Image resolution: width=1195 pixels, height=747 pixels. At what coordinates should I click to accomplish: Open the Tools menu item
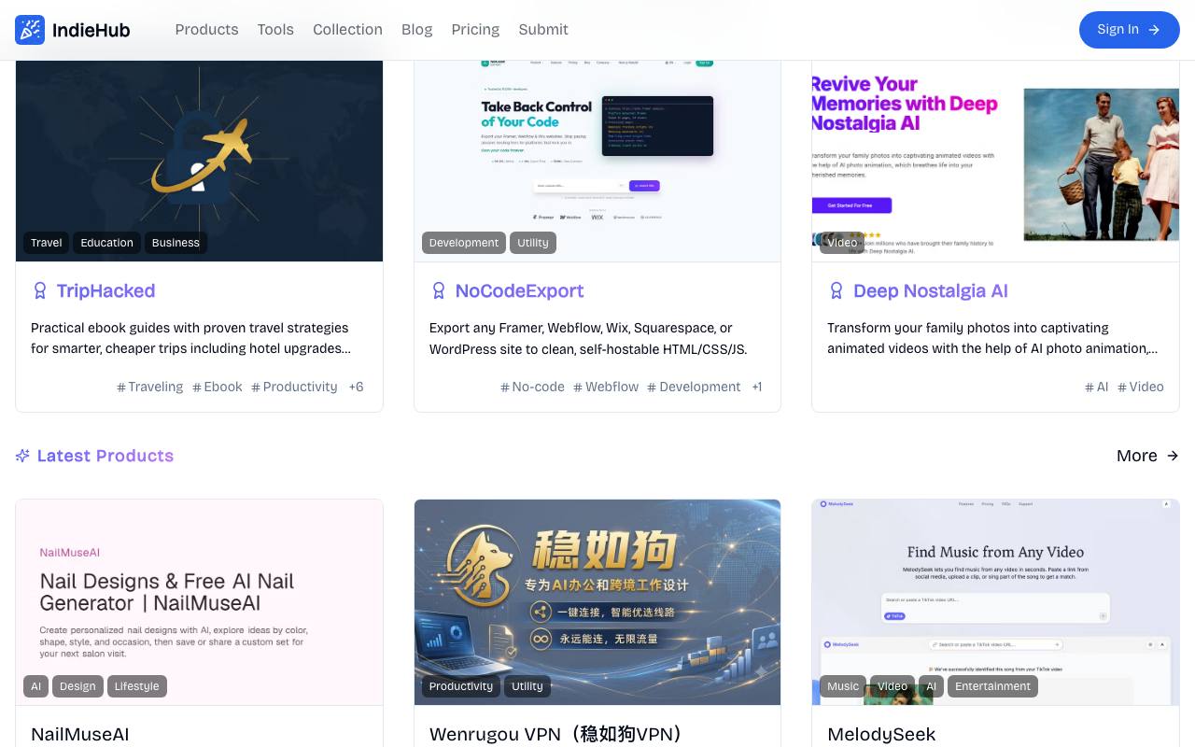(x=275, y=30)
